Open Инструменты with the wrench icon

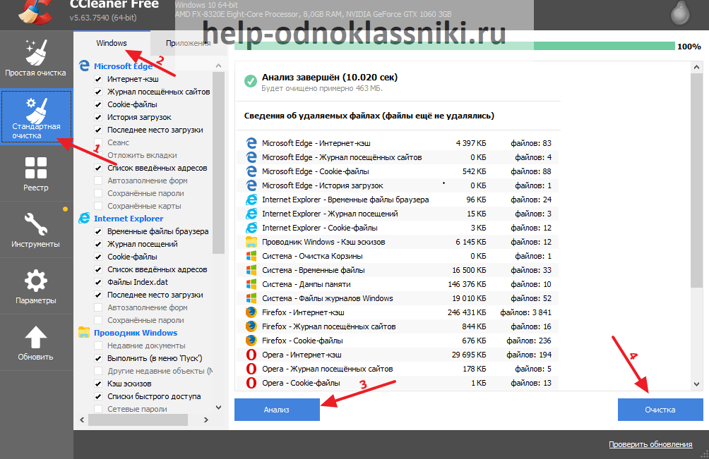(x=35, y=230)
